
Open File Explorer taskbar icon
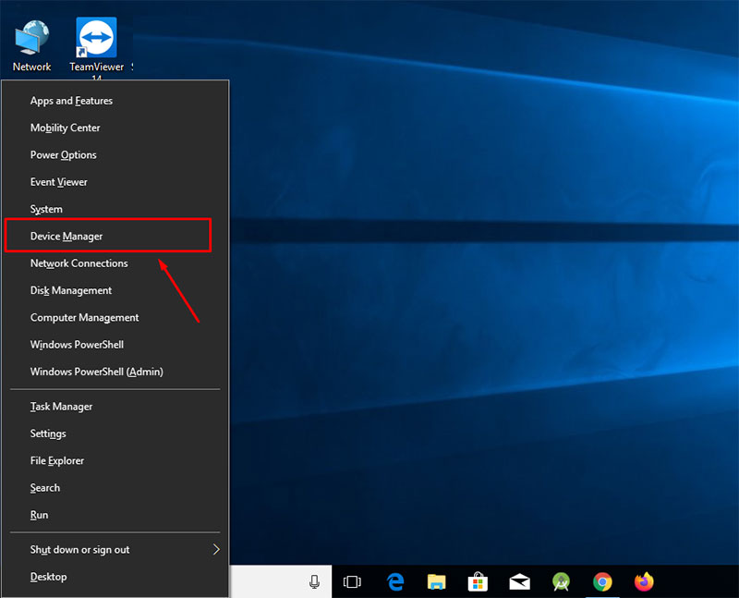[x=436, y=581]
